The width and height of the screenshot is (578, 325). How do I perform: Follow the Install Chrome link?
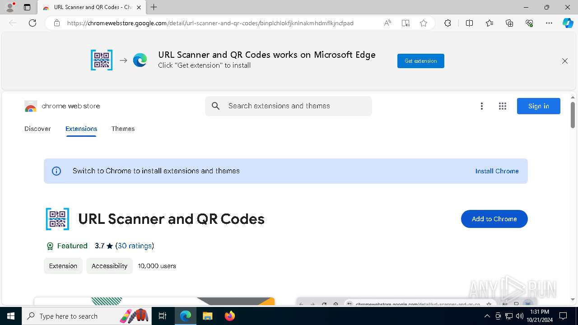coord(497,171)
